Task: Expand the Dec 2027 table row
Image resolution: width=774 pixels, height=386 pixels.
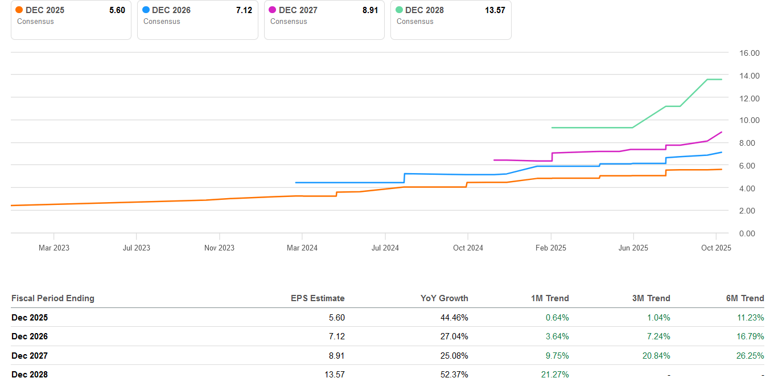Action: 30,355
